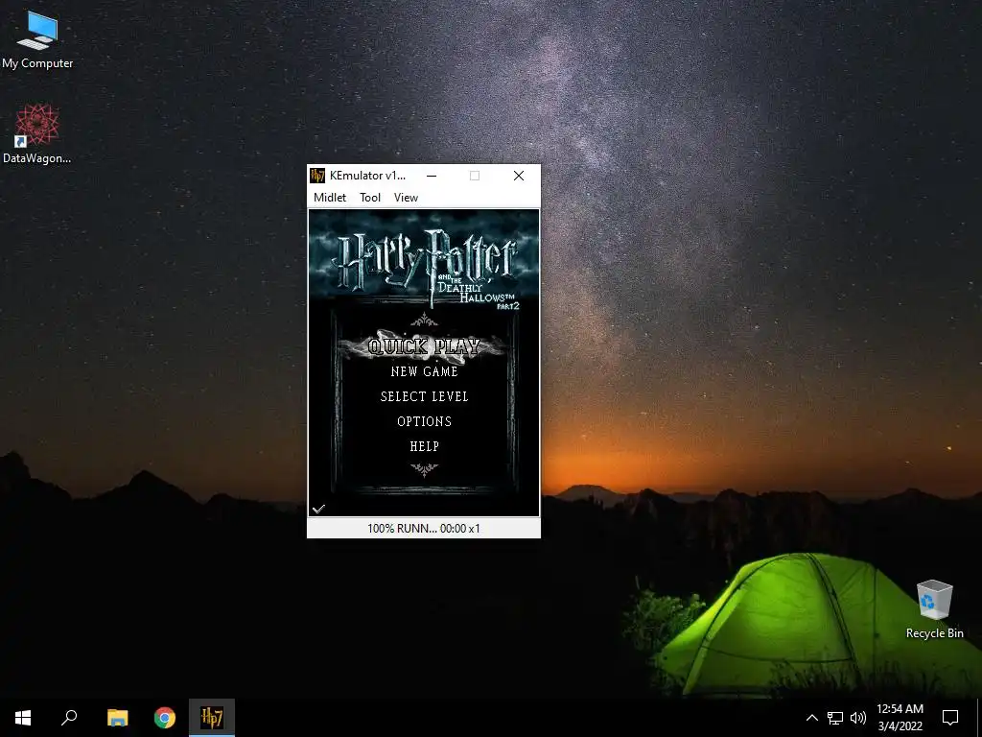Open the Tool menu
The height and width of the screenshot is (737, 982).
[369, 198]
